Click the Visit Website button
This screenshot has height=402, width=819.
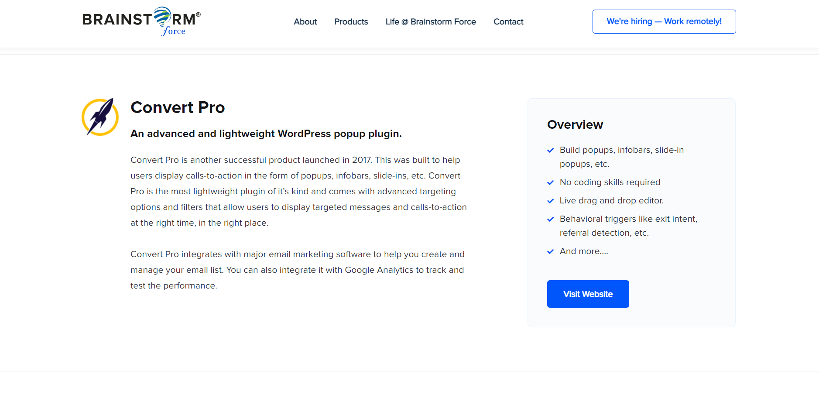pyautogui.click(x=588, y=294)
